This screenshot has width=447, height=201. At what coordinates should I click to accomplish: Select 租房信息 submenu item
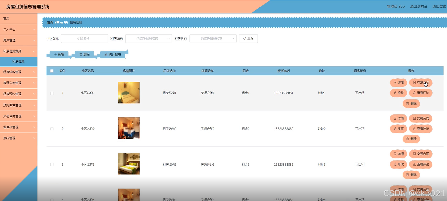[x=19, y=62]
